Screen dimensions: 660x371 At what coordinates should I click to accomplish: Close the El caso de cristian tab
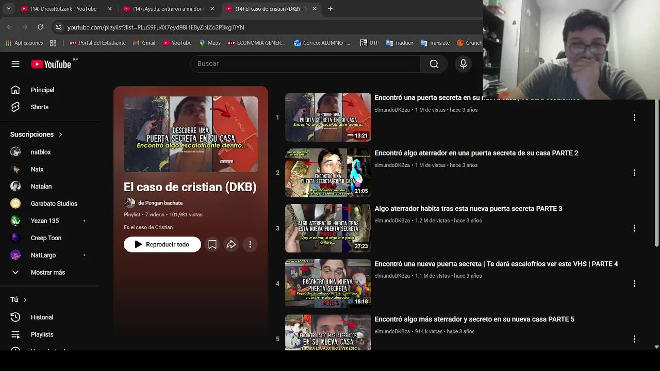pos(315,9)
